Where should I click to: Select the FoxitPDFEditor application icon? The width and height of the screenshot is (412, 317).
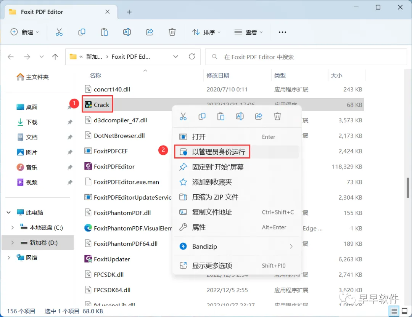coord(88,167)
